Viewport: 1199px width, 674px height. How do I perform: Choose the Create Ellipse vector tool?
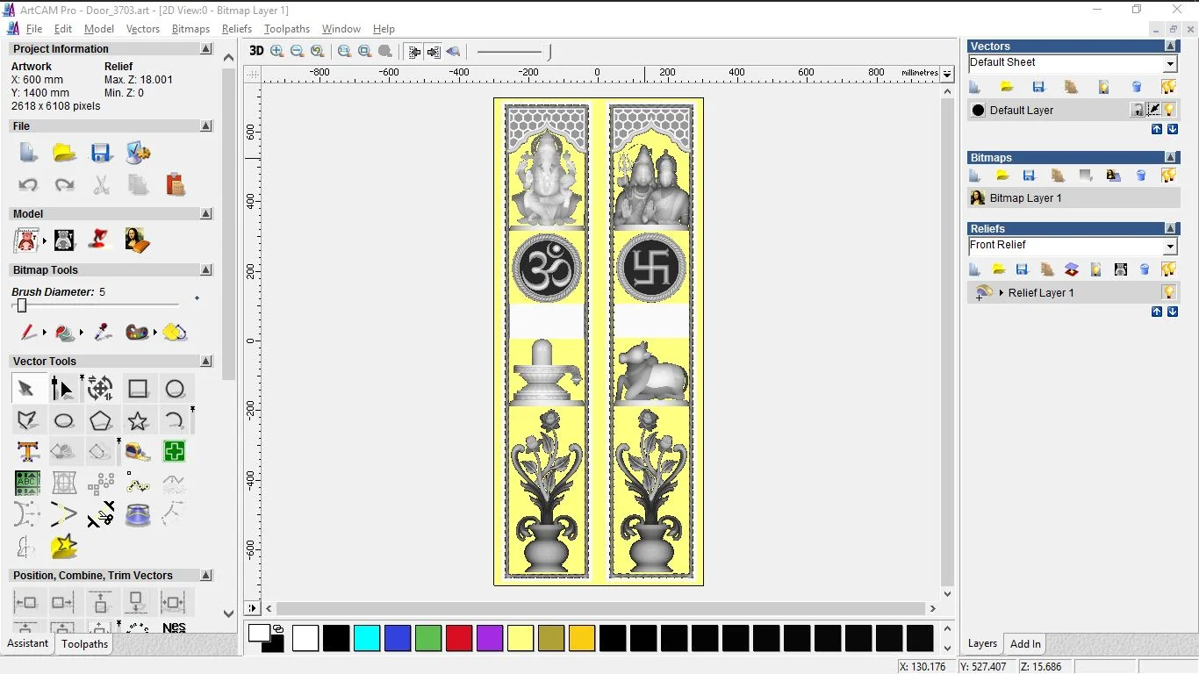[x=64, y=420]
